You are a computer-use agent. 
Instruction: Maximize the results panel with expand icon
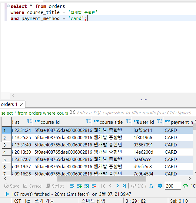pos(72,112)
